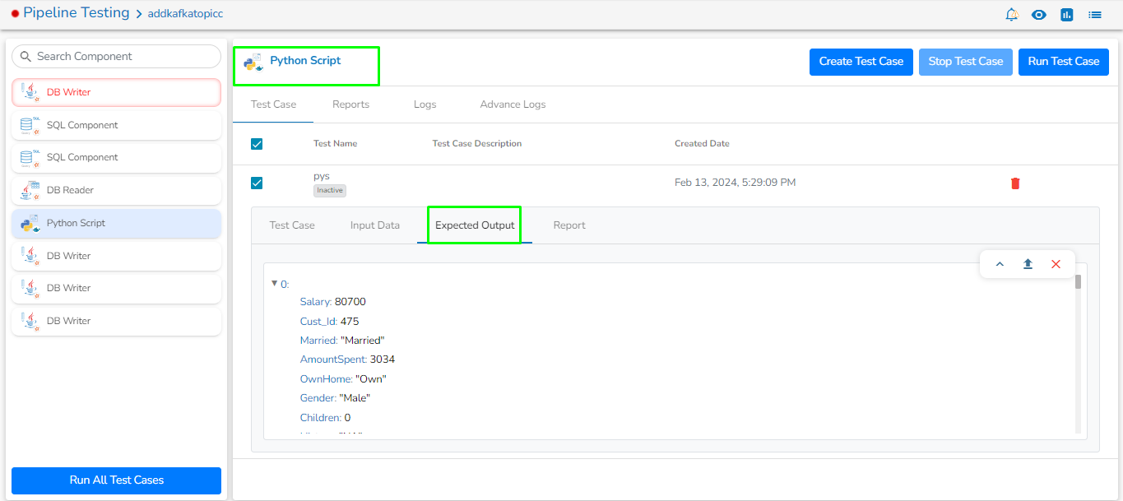Screen dimensions: 1123x501
Task: Click the Run Test Case button
Action: [1064, 62]
